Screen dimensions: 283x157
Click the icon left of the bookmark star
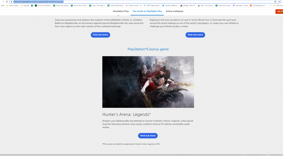tap(276, 2)
